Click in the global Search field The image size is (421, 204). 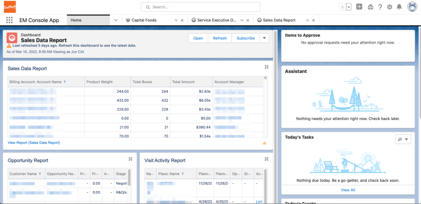click(201, 7)
